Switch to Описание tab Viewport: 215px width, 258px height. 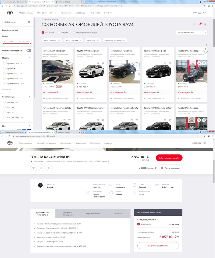click(118, 214)
